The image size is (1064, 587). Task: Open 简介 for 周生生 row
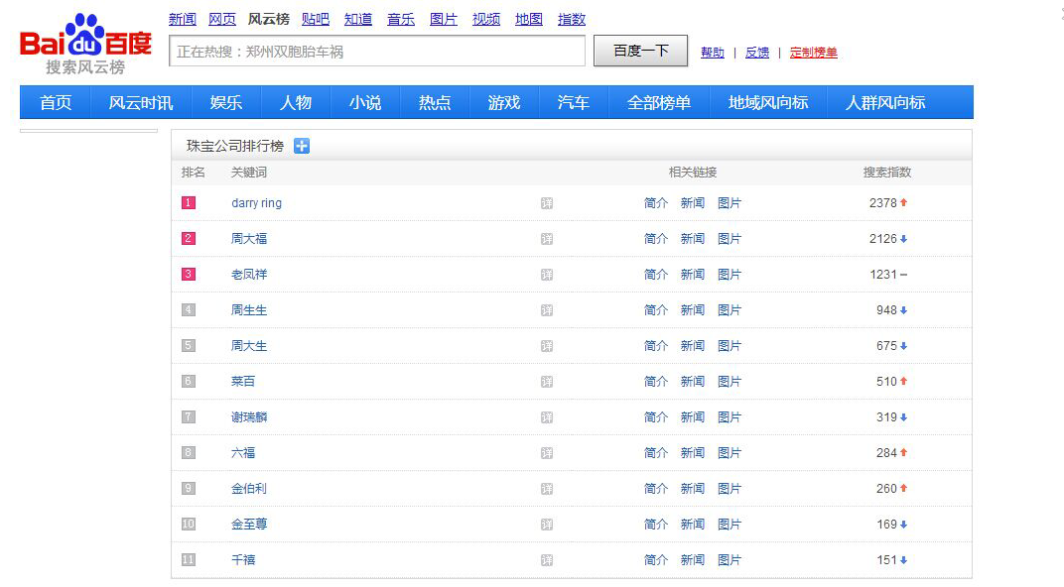[x=656, y=309]
